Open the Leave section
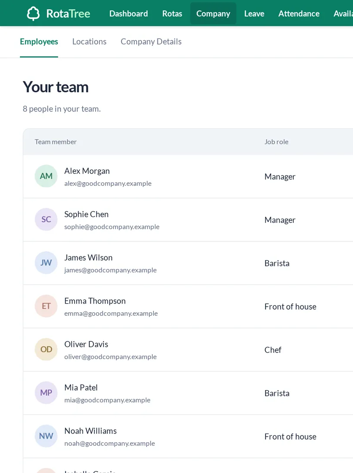 pos(254,13)
